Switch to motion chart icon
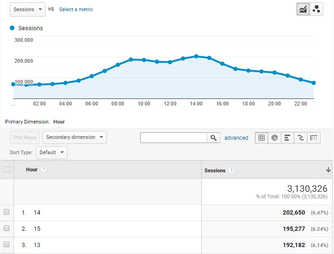This screenshot has height=254, width=334. pos(316,9)
